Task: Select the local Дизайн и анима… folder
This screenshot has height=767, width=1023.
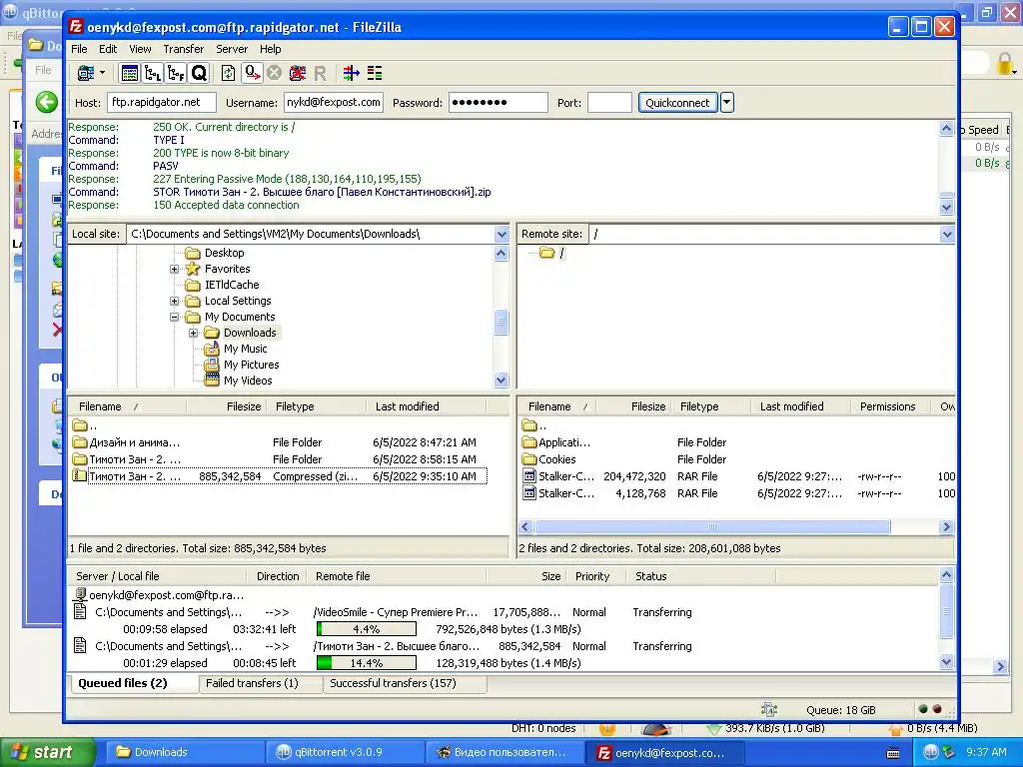Action: [x=279, y=442]
